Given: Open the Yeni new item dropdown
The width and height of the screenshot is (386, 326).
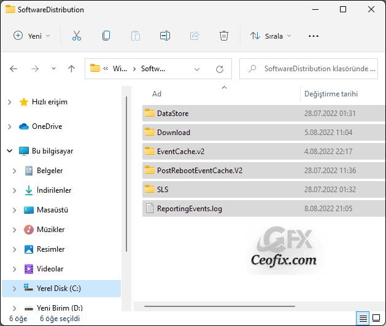Looking at the screenshot, I should click(x=32, y=36).
